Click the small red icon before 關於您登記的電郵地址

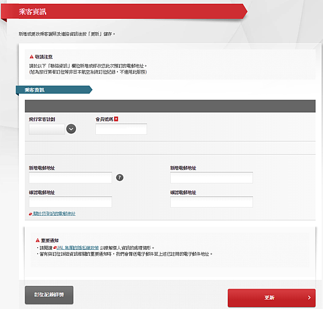(x=30, y=214)
